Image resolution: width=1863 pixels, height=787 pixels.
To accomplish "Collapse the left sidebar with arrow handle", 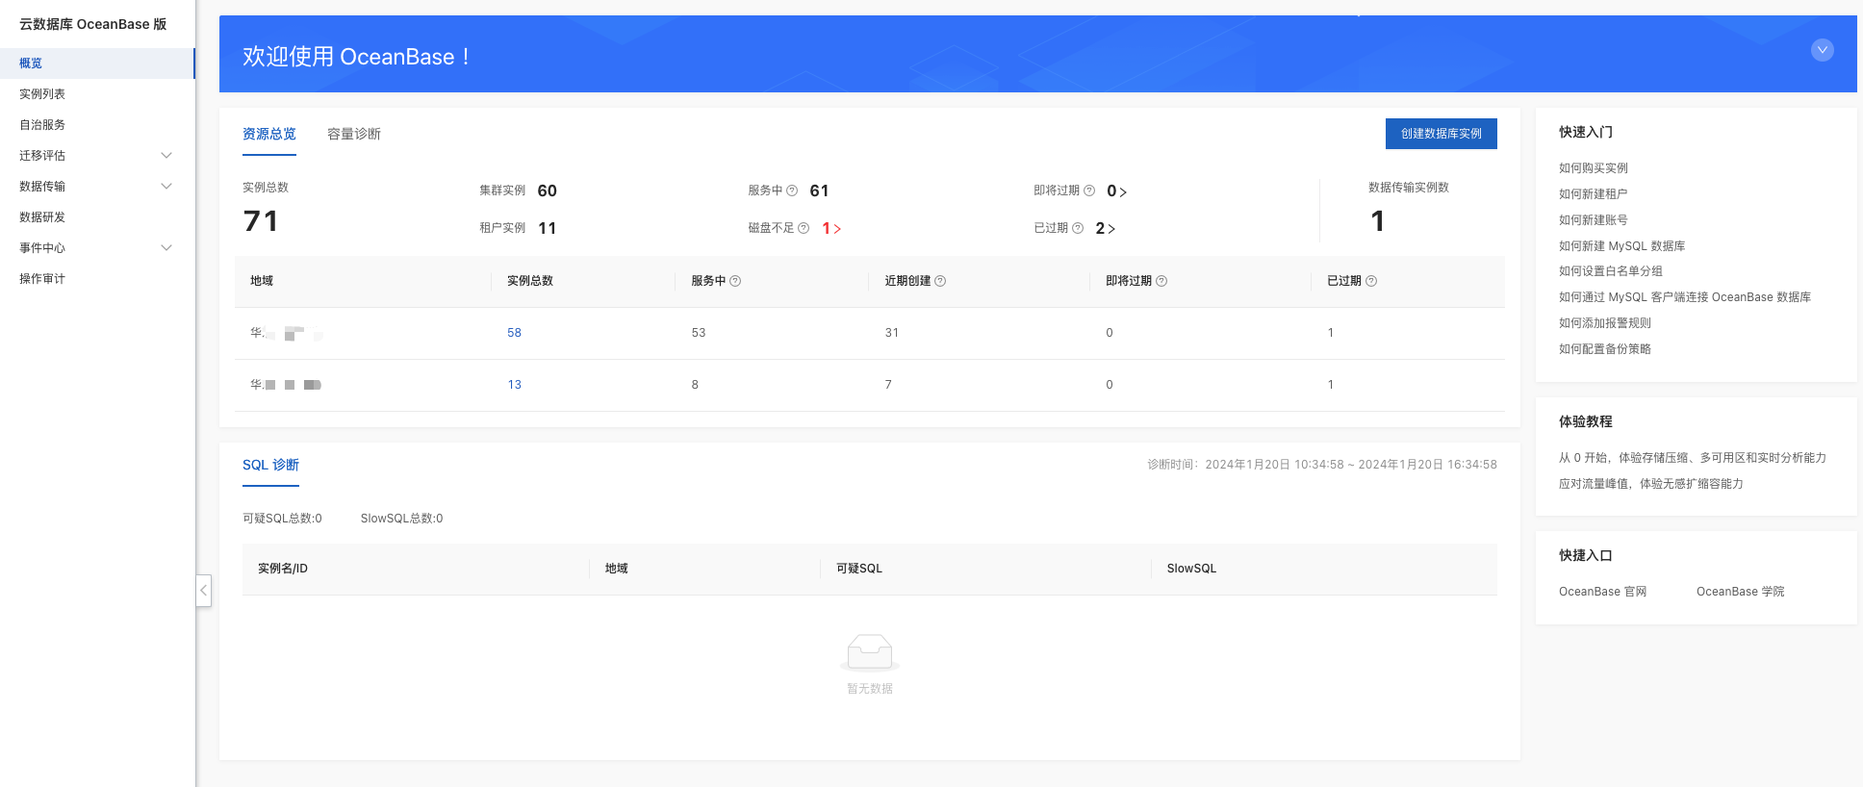I will [x=203, y=590].
